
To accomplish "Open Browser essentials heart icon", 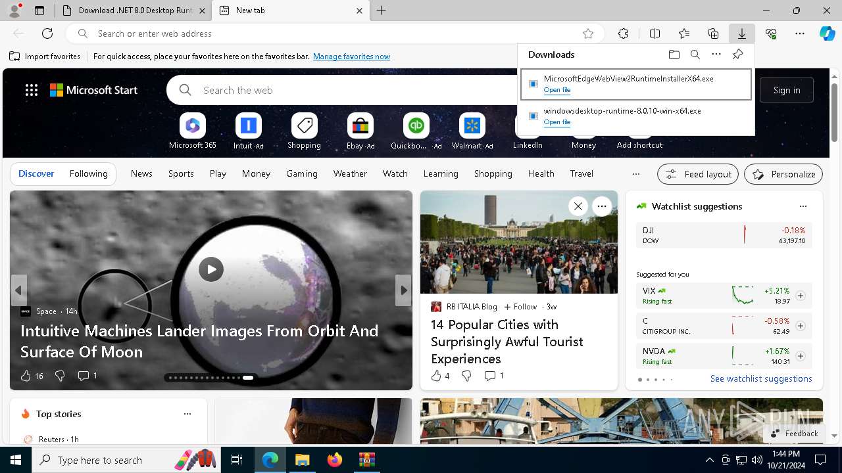I will click(771, 34).
